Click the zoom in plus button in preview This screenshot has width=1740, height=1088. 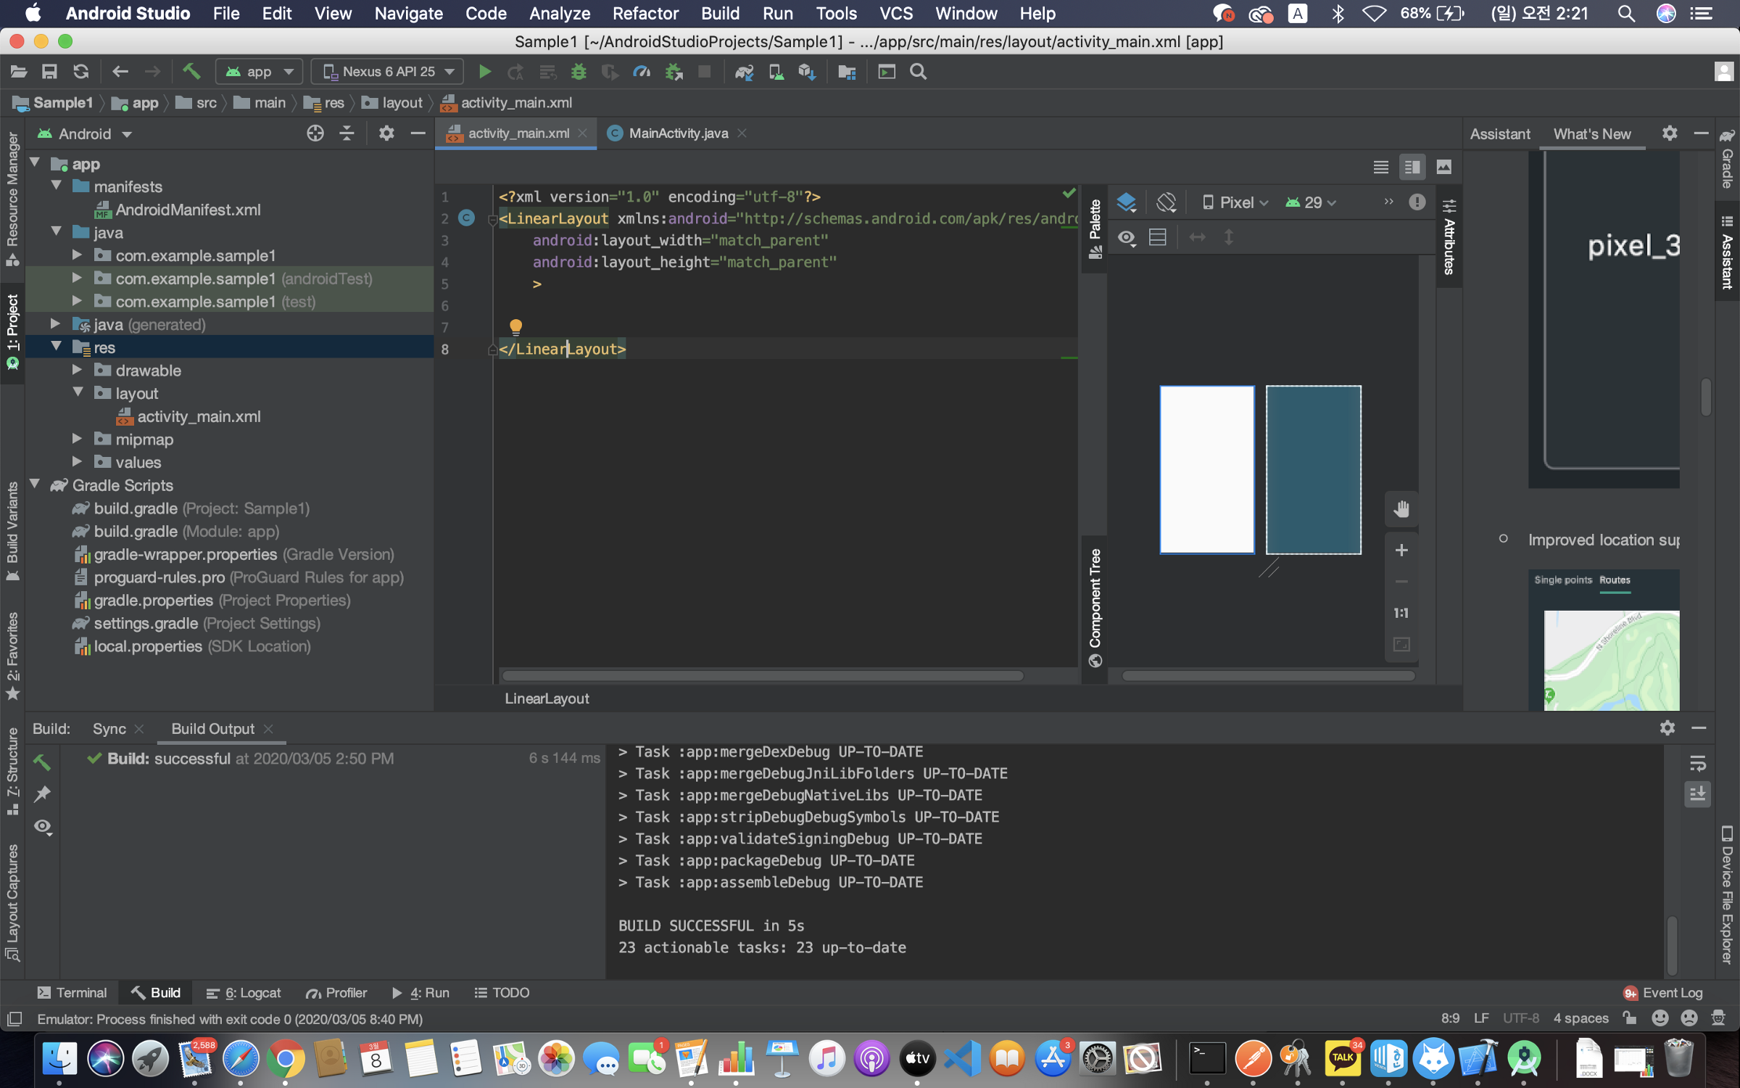pos(1401,551)
